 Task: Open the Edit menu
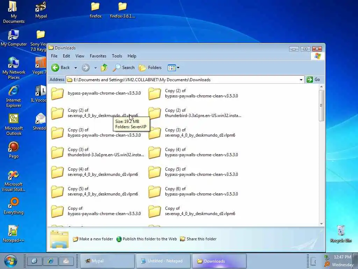point(66,56)
